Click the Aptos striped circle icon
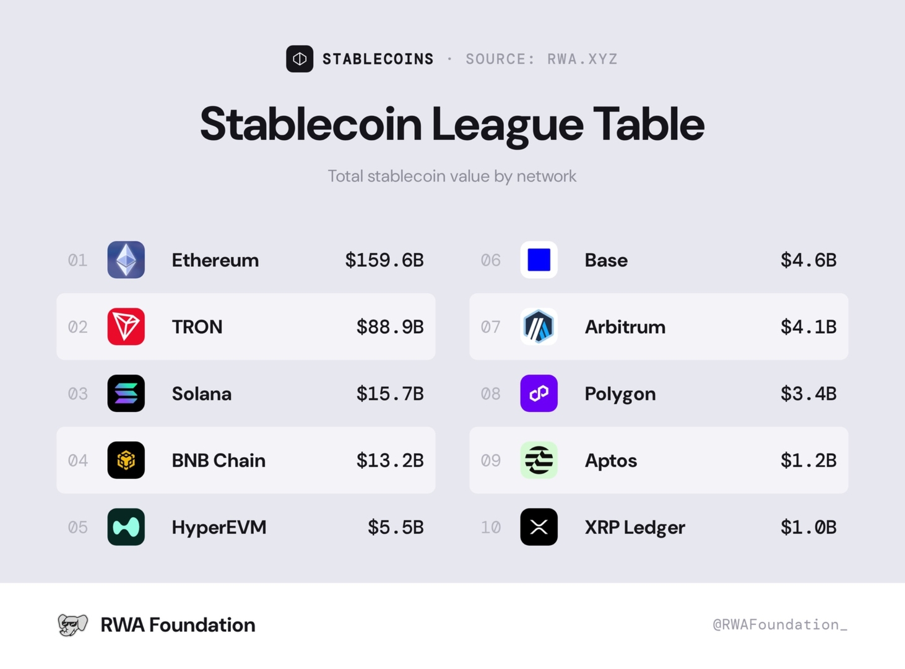The width and height of the screenshot is (905, 669). click(539, 460)
